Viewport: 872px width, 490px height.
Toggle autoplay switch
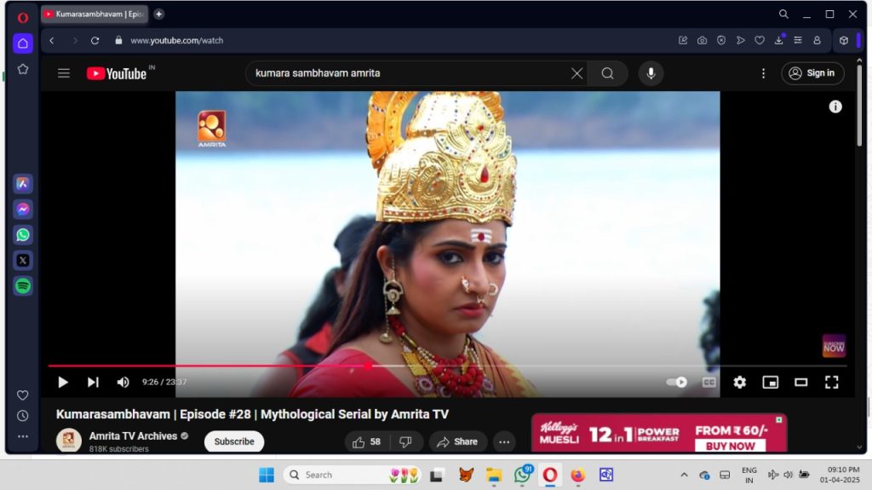[676, 382]
